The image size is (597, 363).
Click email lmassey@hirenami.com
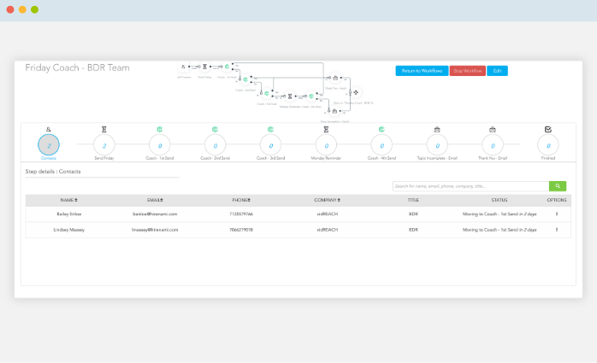[x=155, y=230]
